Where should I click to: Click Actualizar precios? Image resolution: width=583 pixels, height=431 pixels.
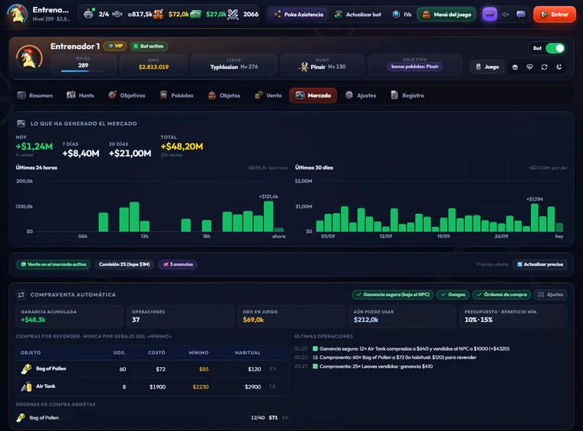click(540, 265)
